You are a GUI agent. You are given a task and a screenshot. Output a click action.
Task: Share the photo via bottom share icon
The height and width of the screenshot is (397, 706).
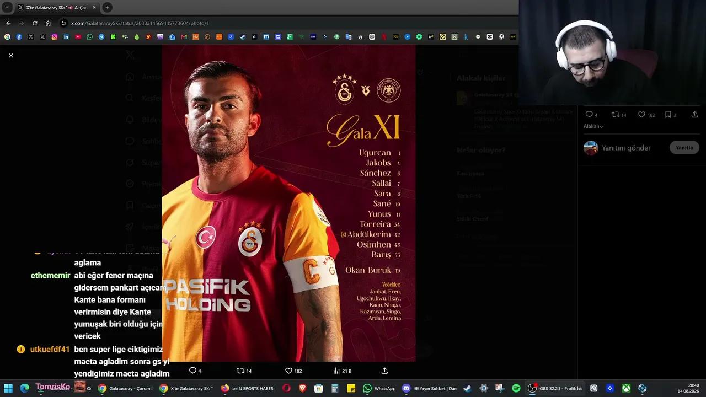[x=384, y=371]
